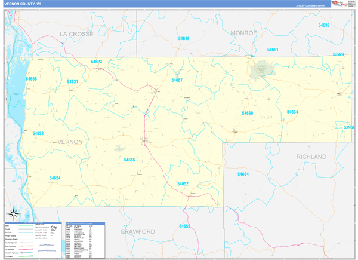Select ZIP code 54619 label
Image resolution: width=358 pixels, height=260 pixels.
(x=184, y=38)
